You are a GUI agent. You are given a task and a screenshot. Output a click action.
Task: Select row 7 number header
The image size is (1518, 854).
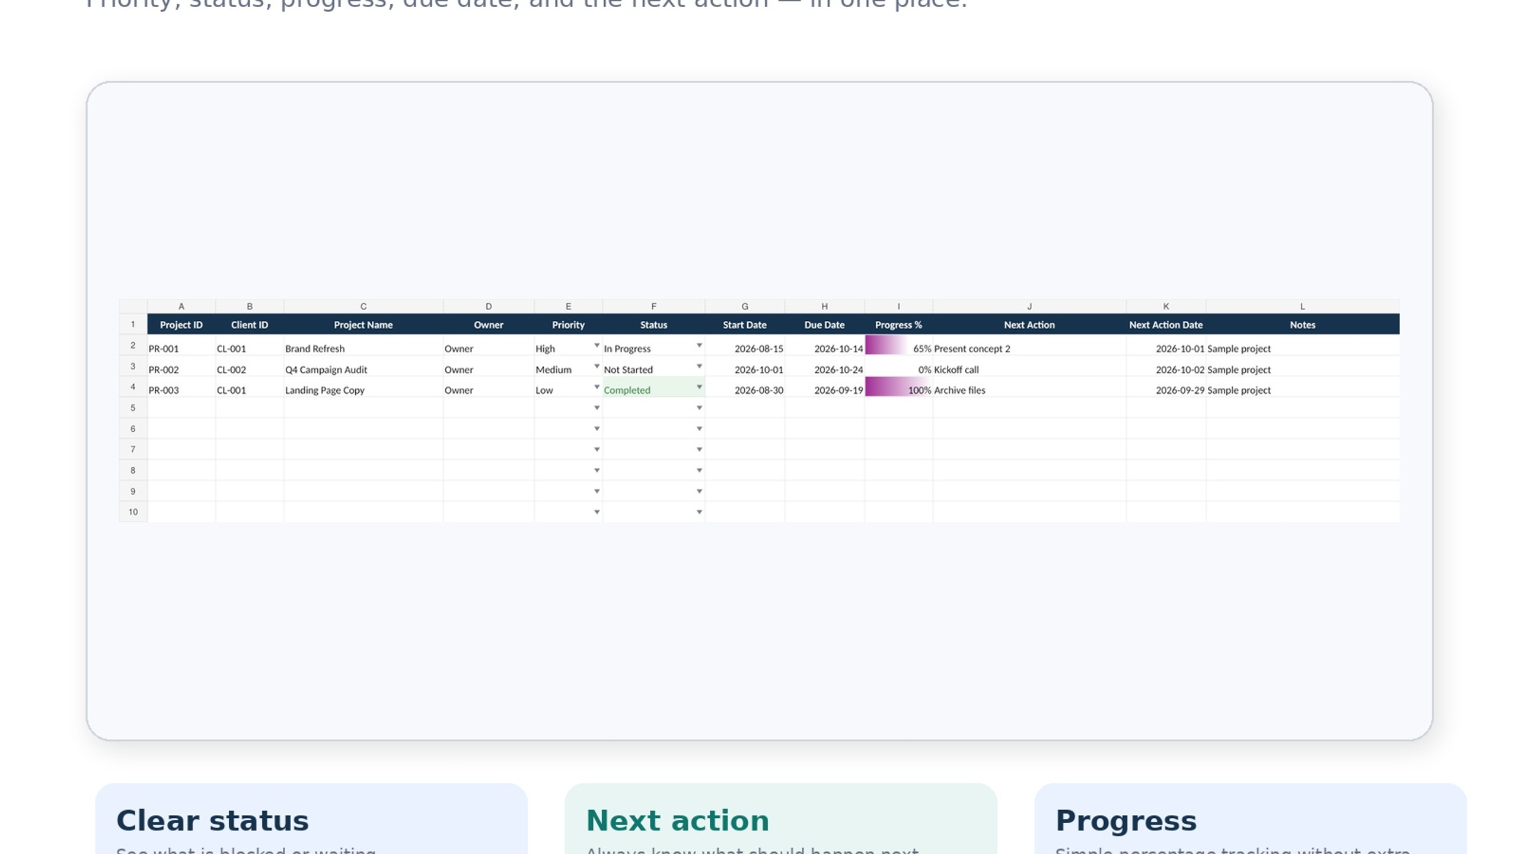(x=133, y=450)
